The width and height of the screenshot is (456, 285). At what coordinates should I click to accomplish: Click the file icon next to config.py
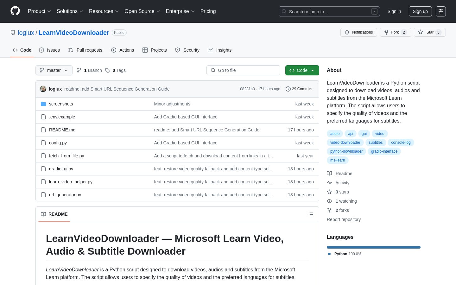[x=43, y=143]
